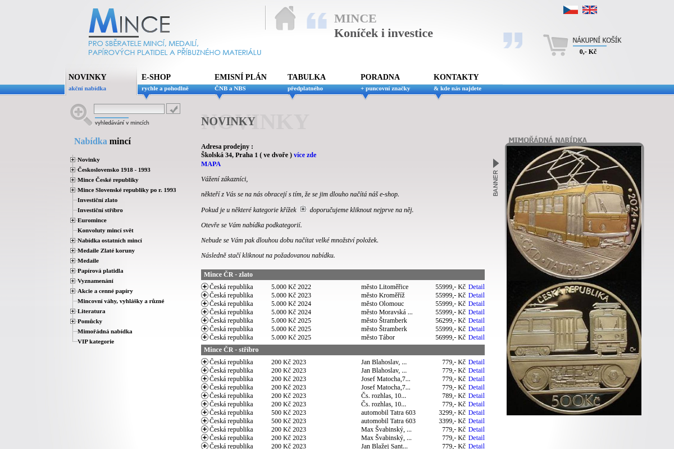Switch to the PORADNA tab
Screen dimensions: 674x449
tap(380, 77)
